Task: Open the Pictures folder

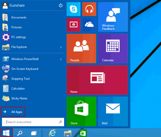Action: [33, 27]
